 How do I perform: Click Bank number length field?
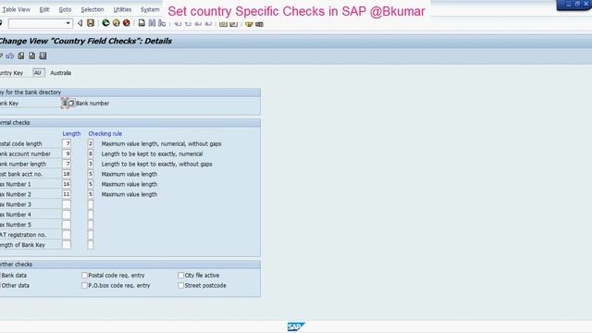tap(67, 164)
